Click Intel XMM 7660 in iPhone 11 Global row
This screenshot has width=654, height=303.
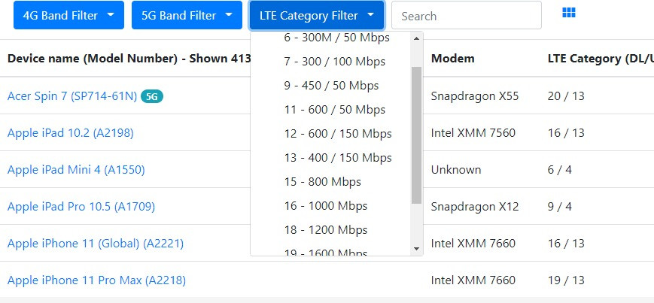click(473, 243)
